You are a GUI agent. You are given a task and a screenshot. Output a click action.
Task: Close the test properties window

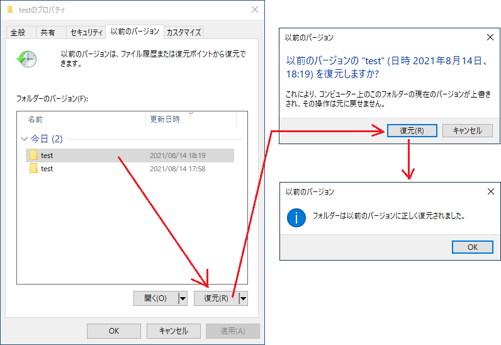point(255,9)
